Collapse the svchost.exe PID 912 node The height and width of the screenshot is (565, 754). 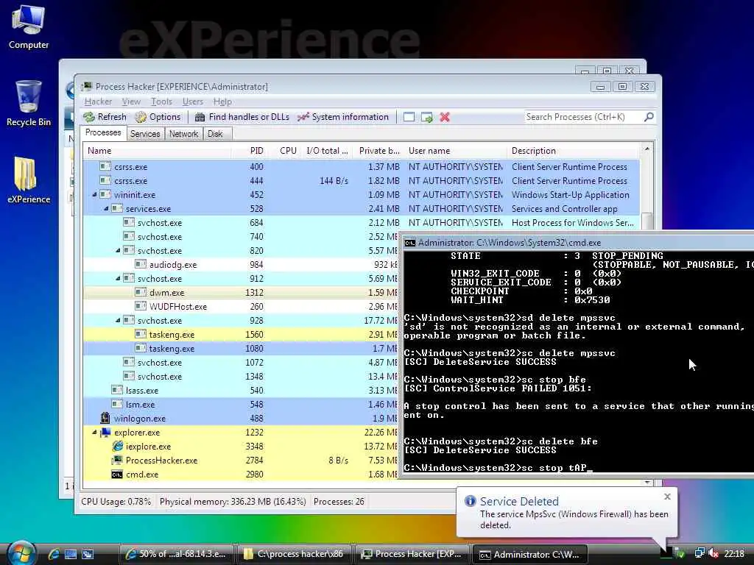point(118,278)
